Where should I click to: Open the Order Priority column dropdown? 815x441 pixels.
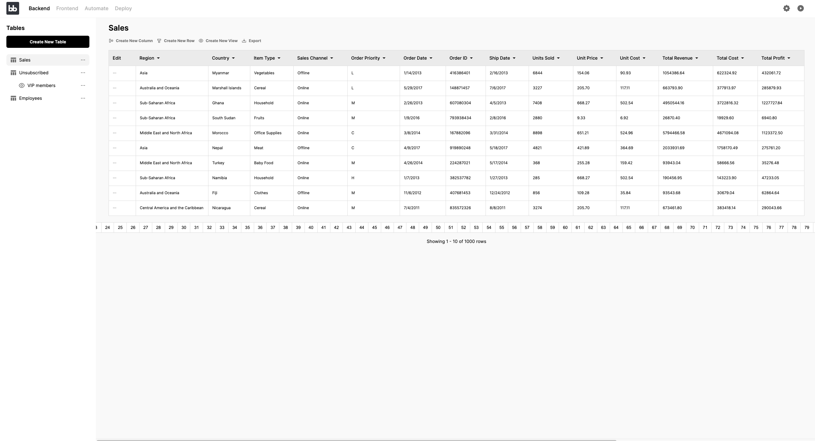point(384,58)
